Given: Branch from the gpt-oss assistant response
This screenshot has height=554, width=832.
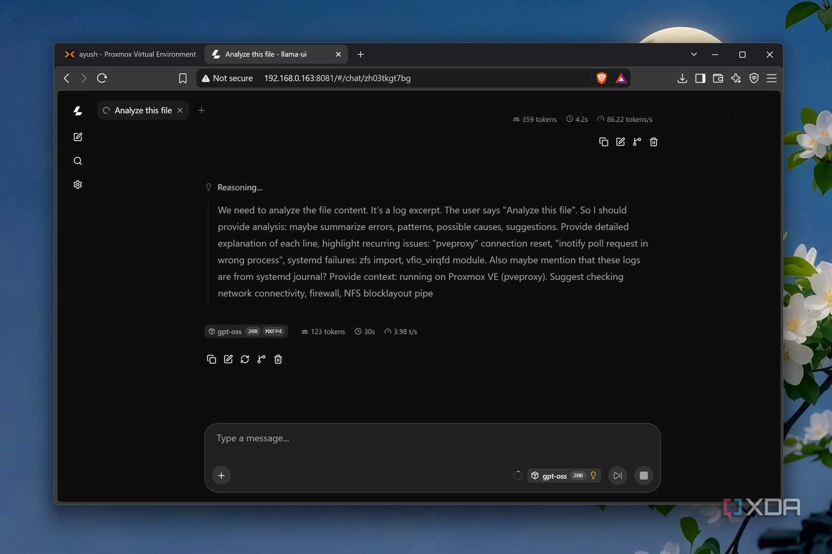Looking at the screenshot, I should 261,359.
